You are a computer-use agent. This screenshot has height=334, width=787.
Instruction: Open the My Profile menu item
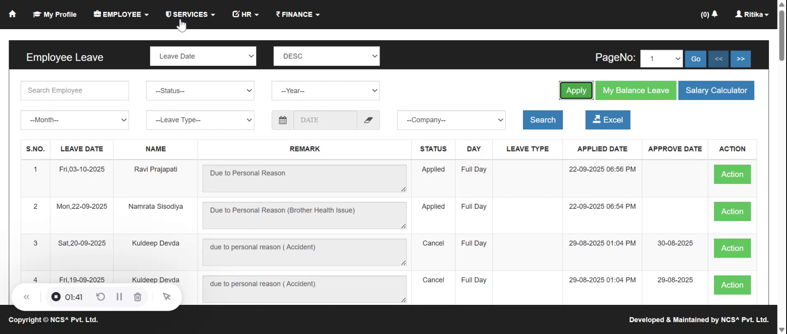click(x=55, y=14)
